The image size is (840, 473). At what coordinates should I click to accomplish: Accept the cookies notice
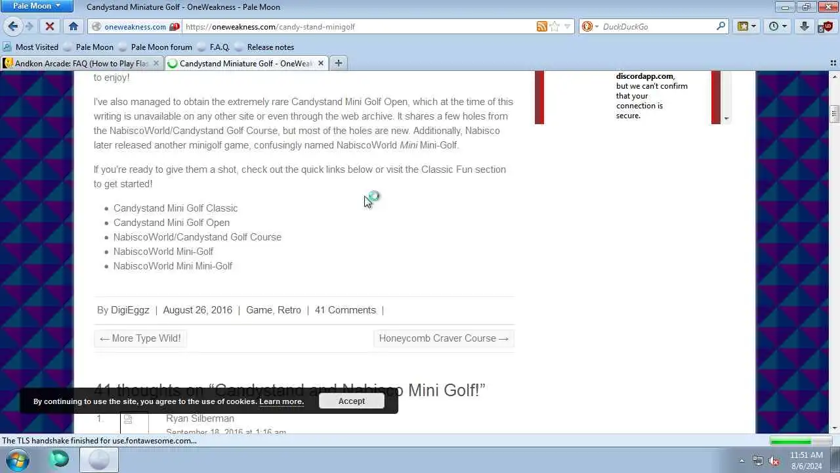352,401
